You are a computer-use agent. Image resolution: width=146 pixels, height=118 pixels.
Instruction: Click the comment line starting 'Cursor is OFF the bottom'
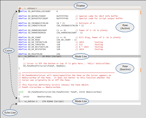67,64
